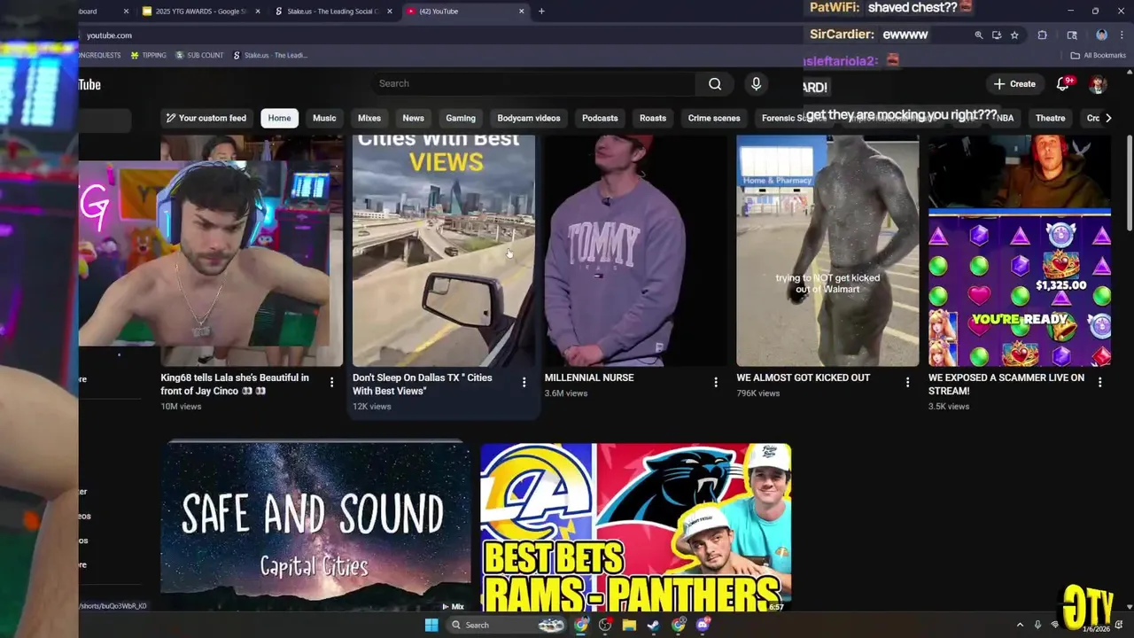The image size is (1134, 638).
Task: Click title King68 tells Lala she's Beautiful
Action: point(235,385)
